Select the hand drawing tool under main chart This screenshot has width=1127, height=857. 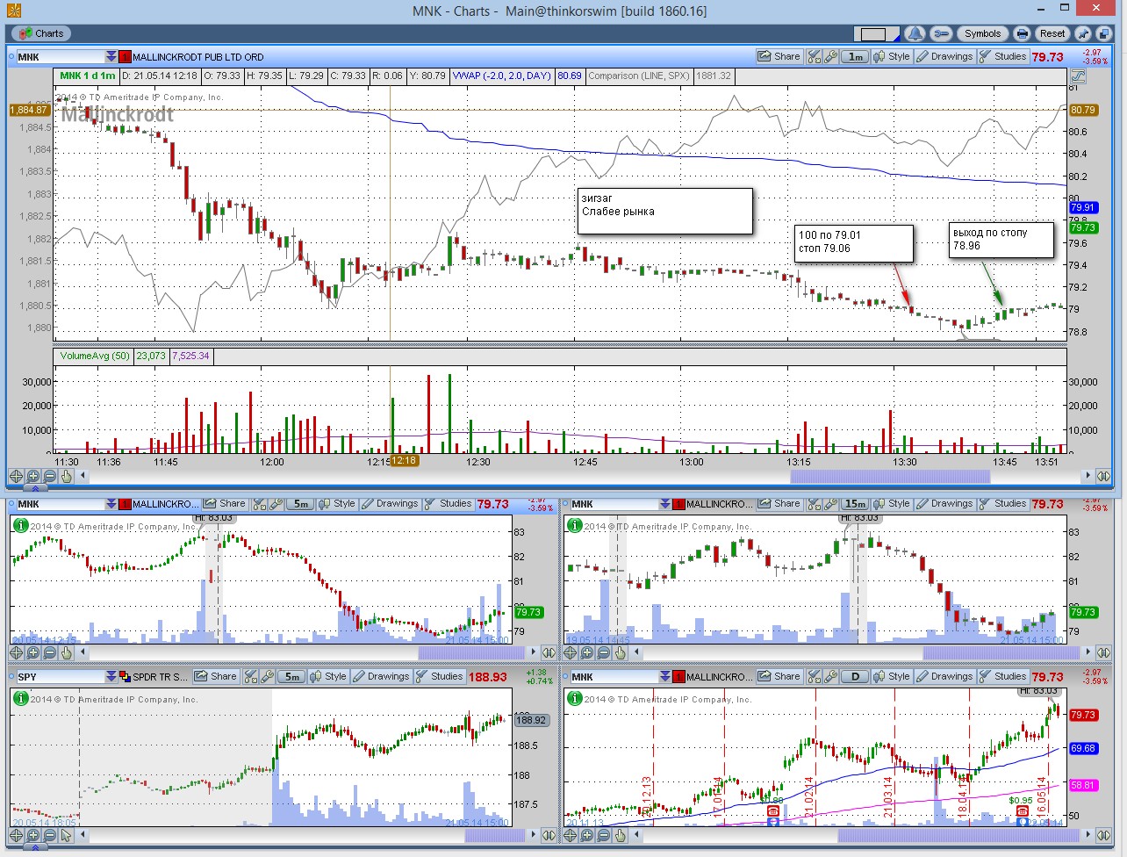[67, 476]
